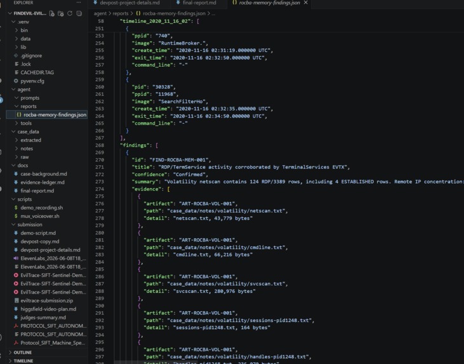
Task: Open final-report.md in docs folder
Action: (x=37, y=191)
